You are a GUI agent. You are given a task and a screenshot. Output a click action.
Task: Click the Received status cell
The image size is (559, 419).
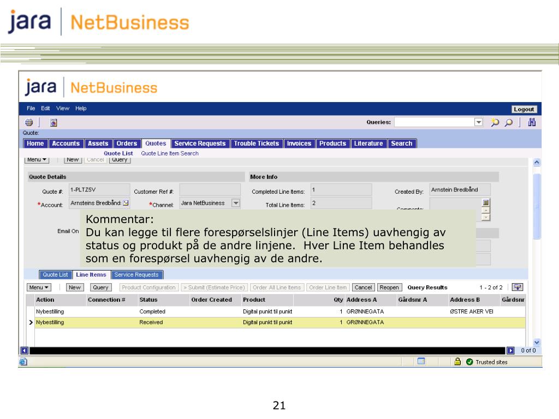point(151,322)
